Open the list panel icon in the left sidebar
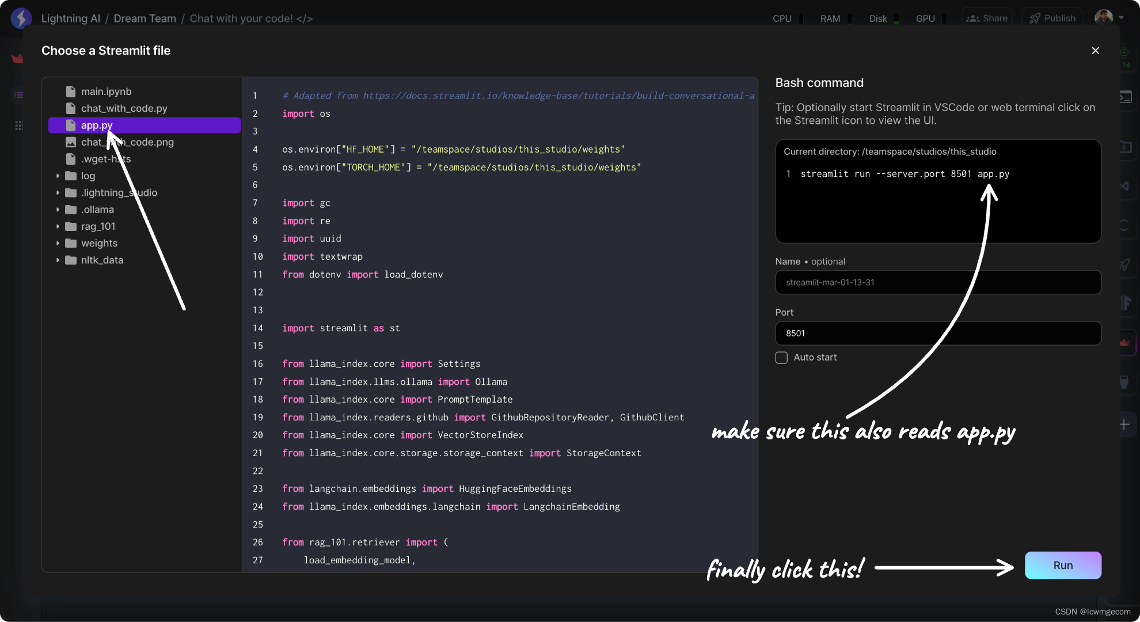This screenshot has height=622, width=1140. point(18,95)
